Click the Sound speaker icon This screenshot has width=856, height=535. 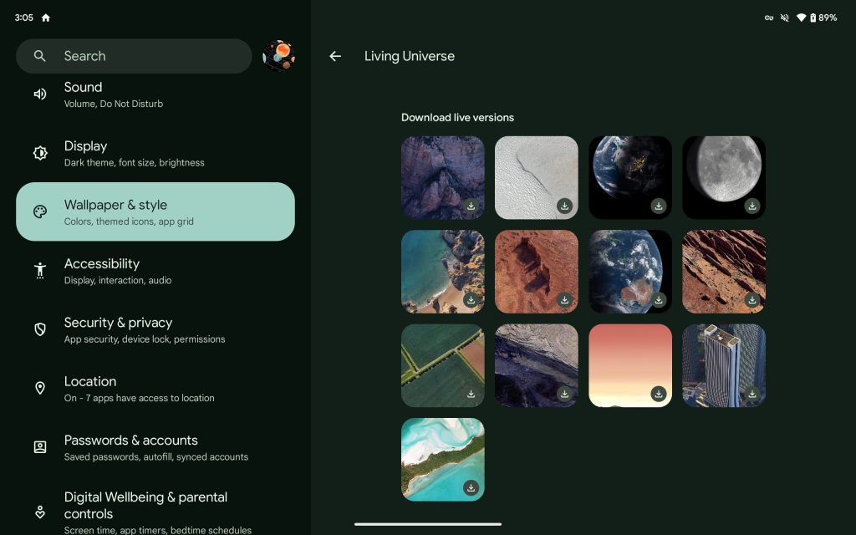pyautogui.click(x=40, y=94)
